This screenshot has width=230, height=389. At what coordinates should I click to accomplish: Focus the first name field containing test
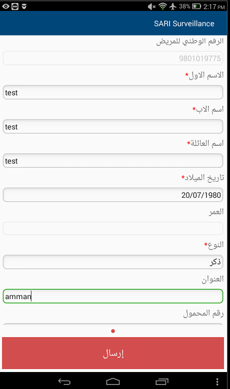(x=113, y=92)
